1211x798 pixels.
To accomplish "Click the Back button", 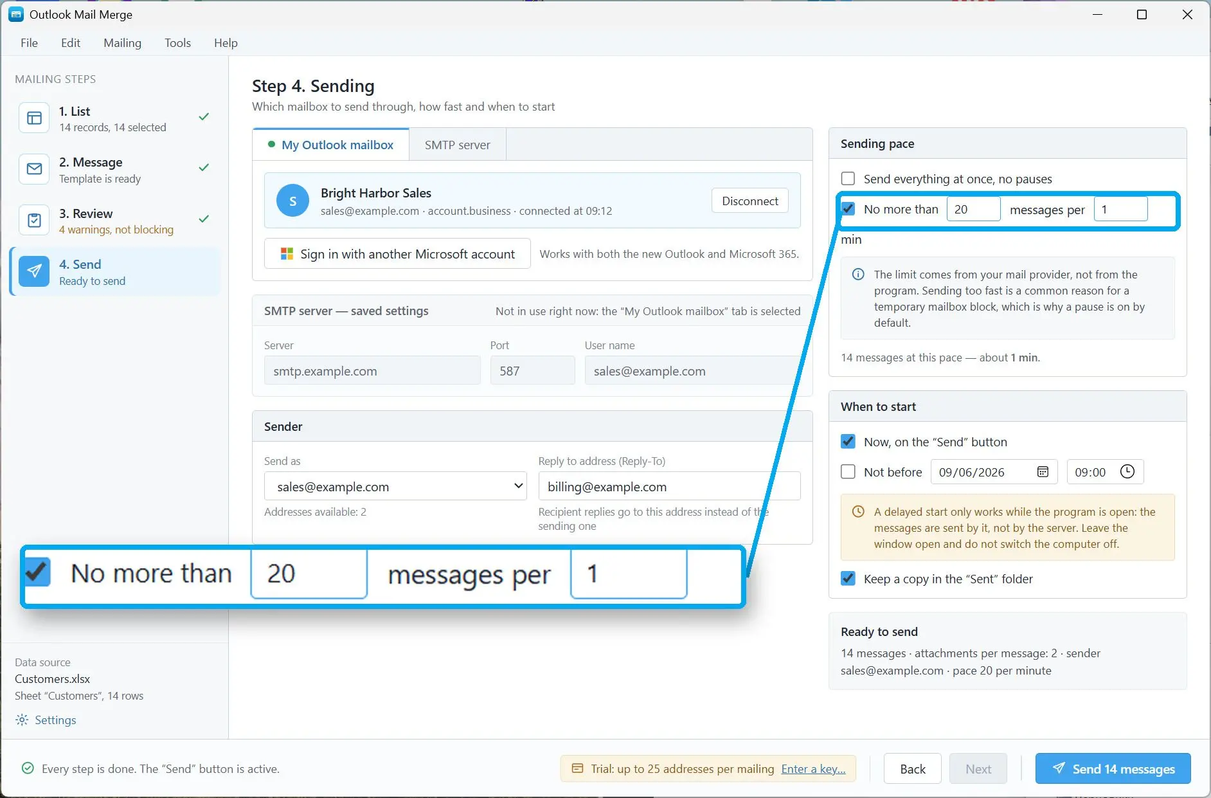I will coord(913,769).
